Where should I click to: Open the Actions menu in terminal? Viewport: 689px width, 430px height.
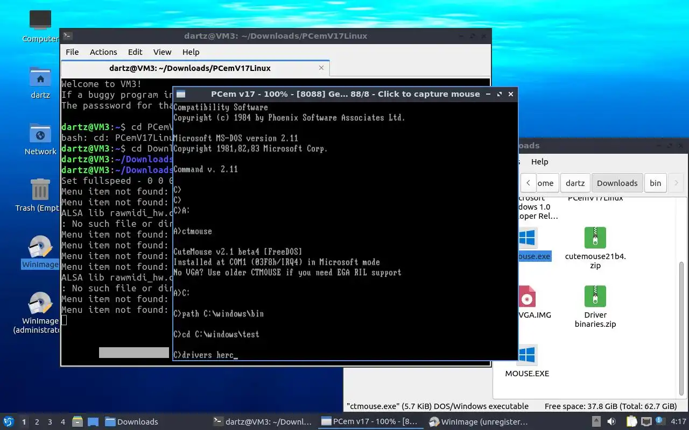(x=103, y=52)
